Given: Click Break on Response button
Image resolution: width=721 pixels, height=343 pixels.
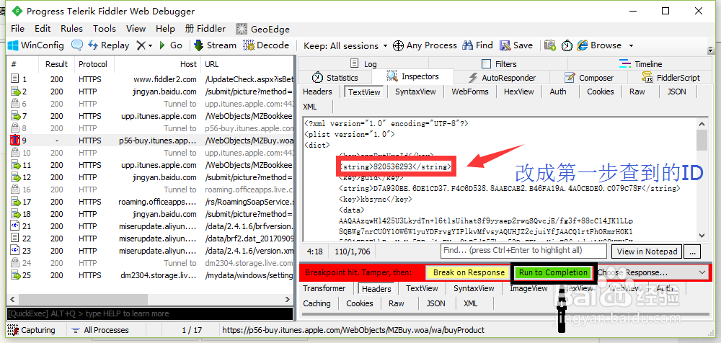Looking at the screenshot, I should [x=469, y=272].
